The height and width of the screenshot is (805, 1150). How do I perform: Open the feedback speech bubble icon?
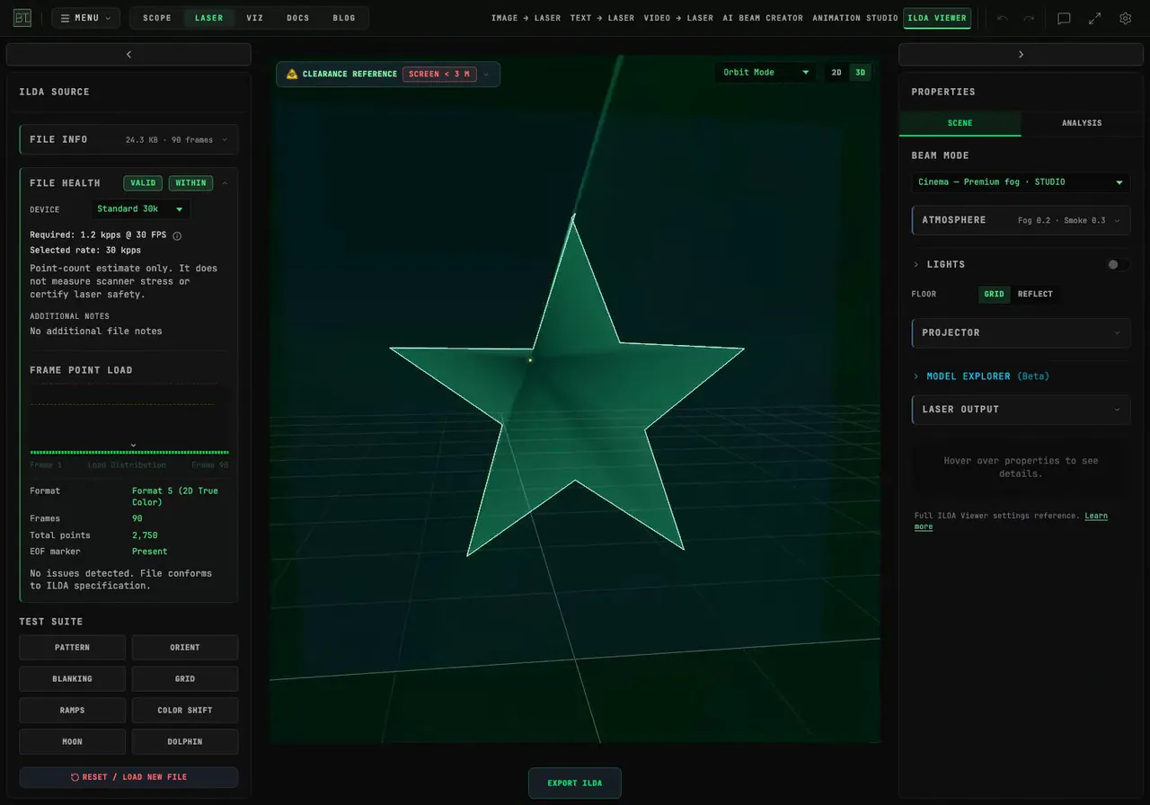(1064, 18)
